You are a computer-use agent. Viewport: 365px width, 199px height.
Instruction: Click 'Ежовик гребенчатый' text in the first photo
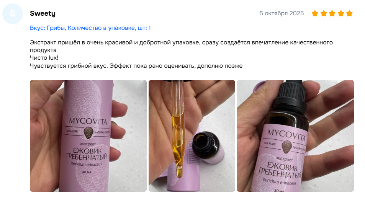pos(87,154)
